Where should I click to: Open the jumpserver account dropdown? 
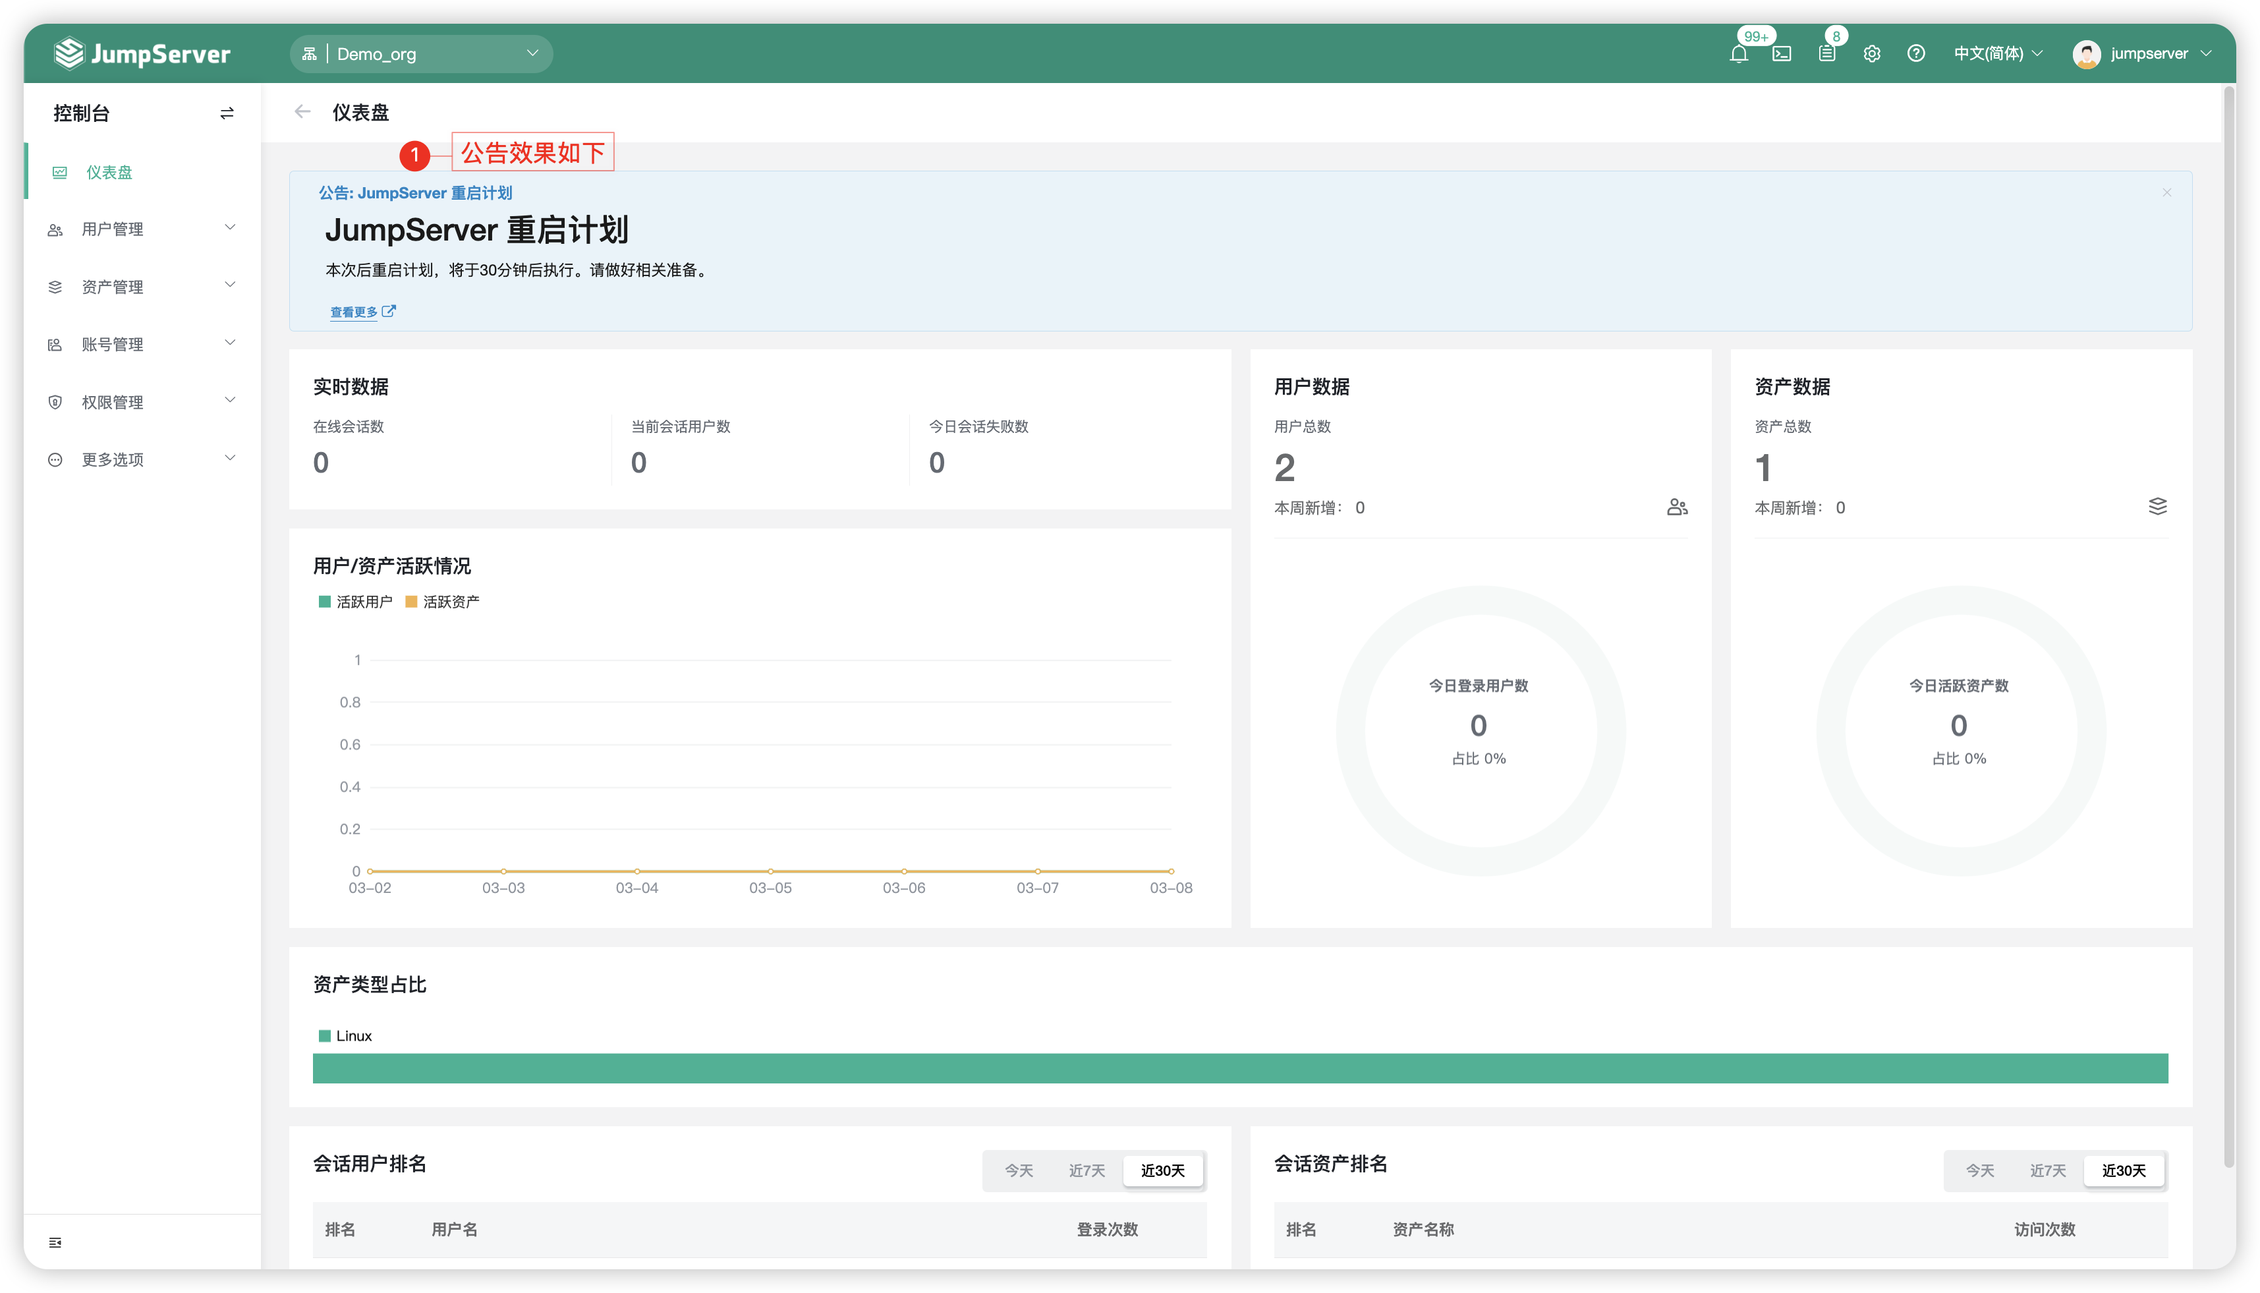[x=2142, y=53]
